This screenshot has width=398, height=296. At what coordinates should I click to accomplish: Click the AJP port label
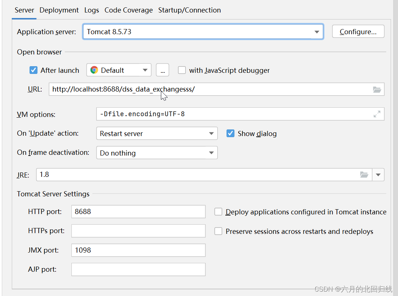tap(42, 269)
